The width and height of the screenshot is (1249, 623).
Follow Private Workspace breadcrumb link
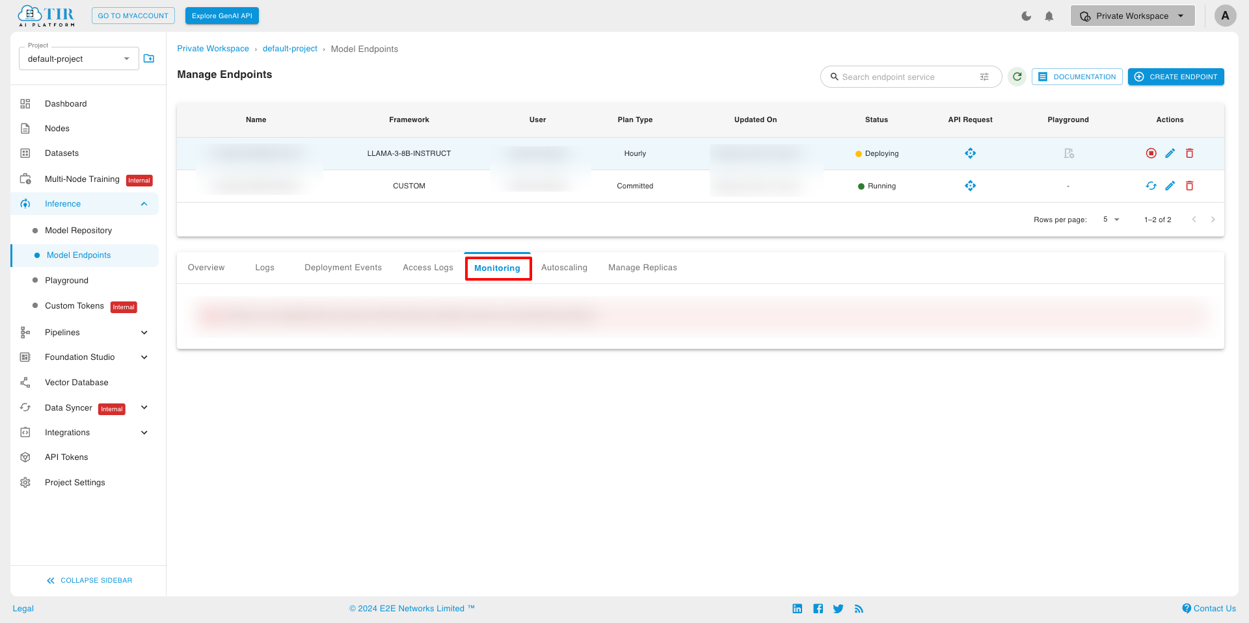(213, 49)
